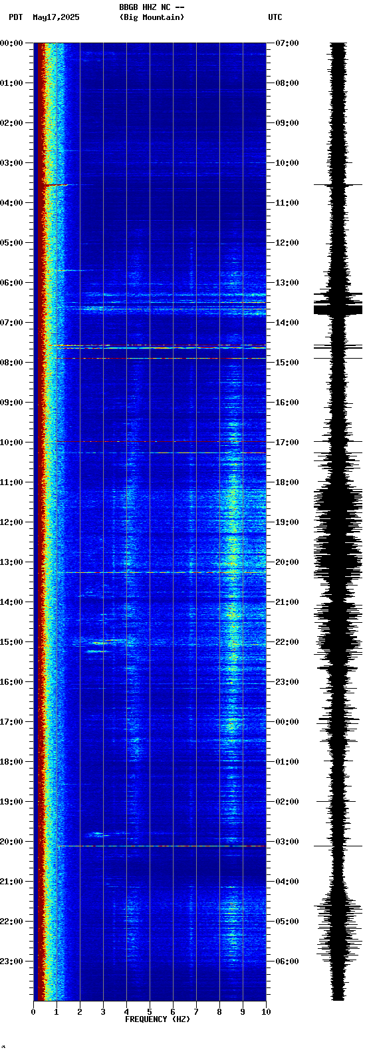Click the PDT time label '23:00'
367x1054 pixels.
[x=12, y=962]
